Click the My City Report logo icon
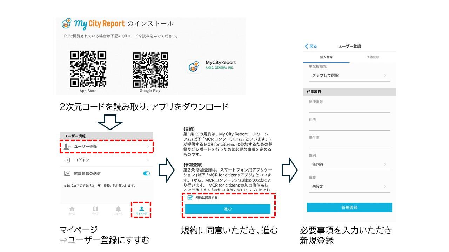449x252 pixels. coord(67,23)
